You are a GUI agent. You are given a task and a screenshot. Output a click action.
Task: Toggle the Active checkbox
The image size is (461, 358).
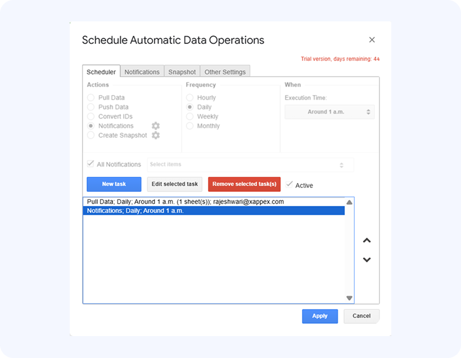coord(290,185)
